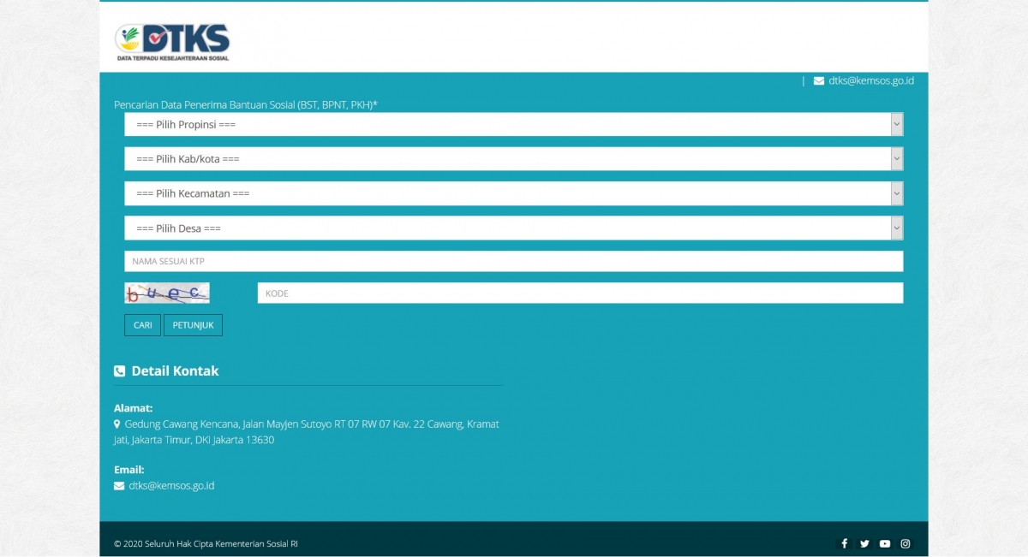Open the YouTube social icon in footer
The width and height of the screenshot is (1028, 557).
tap(885, 543)
